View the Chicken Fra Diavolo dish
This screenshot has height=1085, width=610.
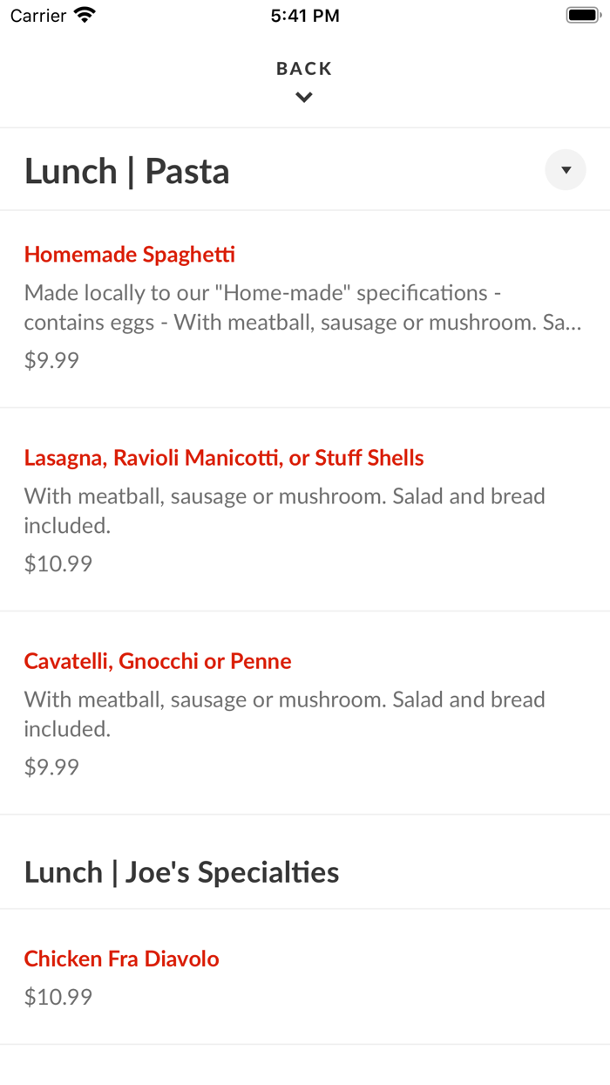click(x=121, y=958)
